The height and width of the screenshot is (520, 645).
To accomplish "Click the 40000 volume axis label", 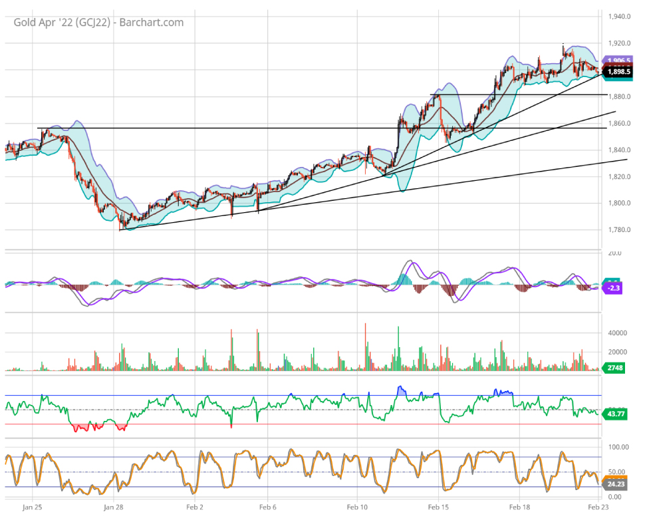I will click(x=618, y=333).
